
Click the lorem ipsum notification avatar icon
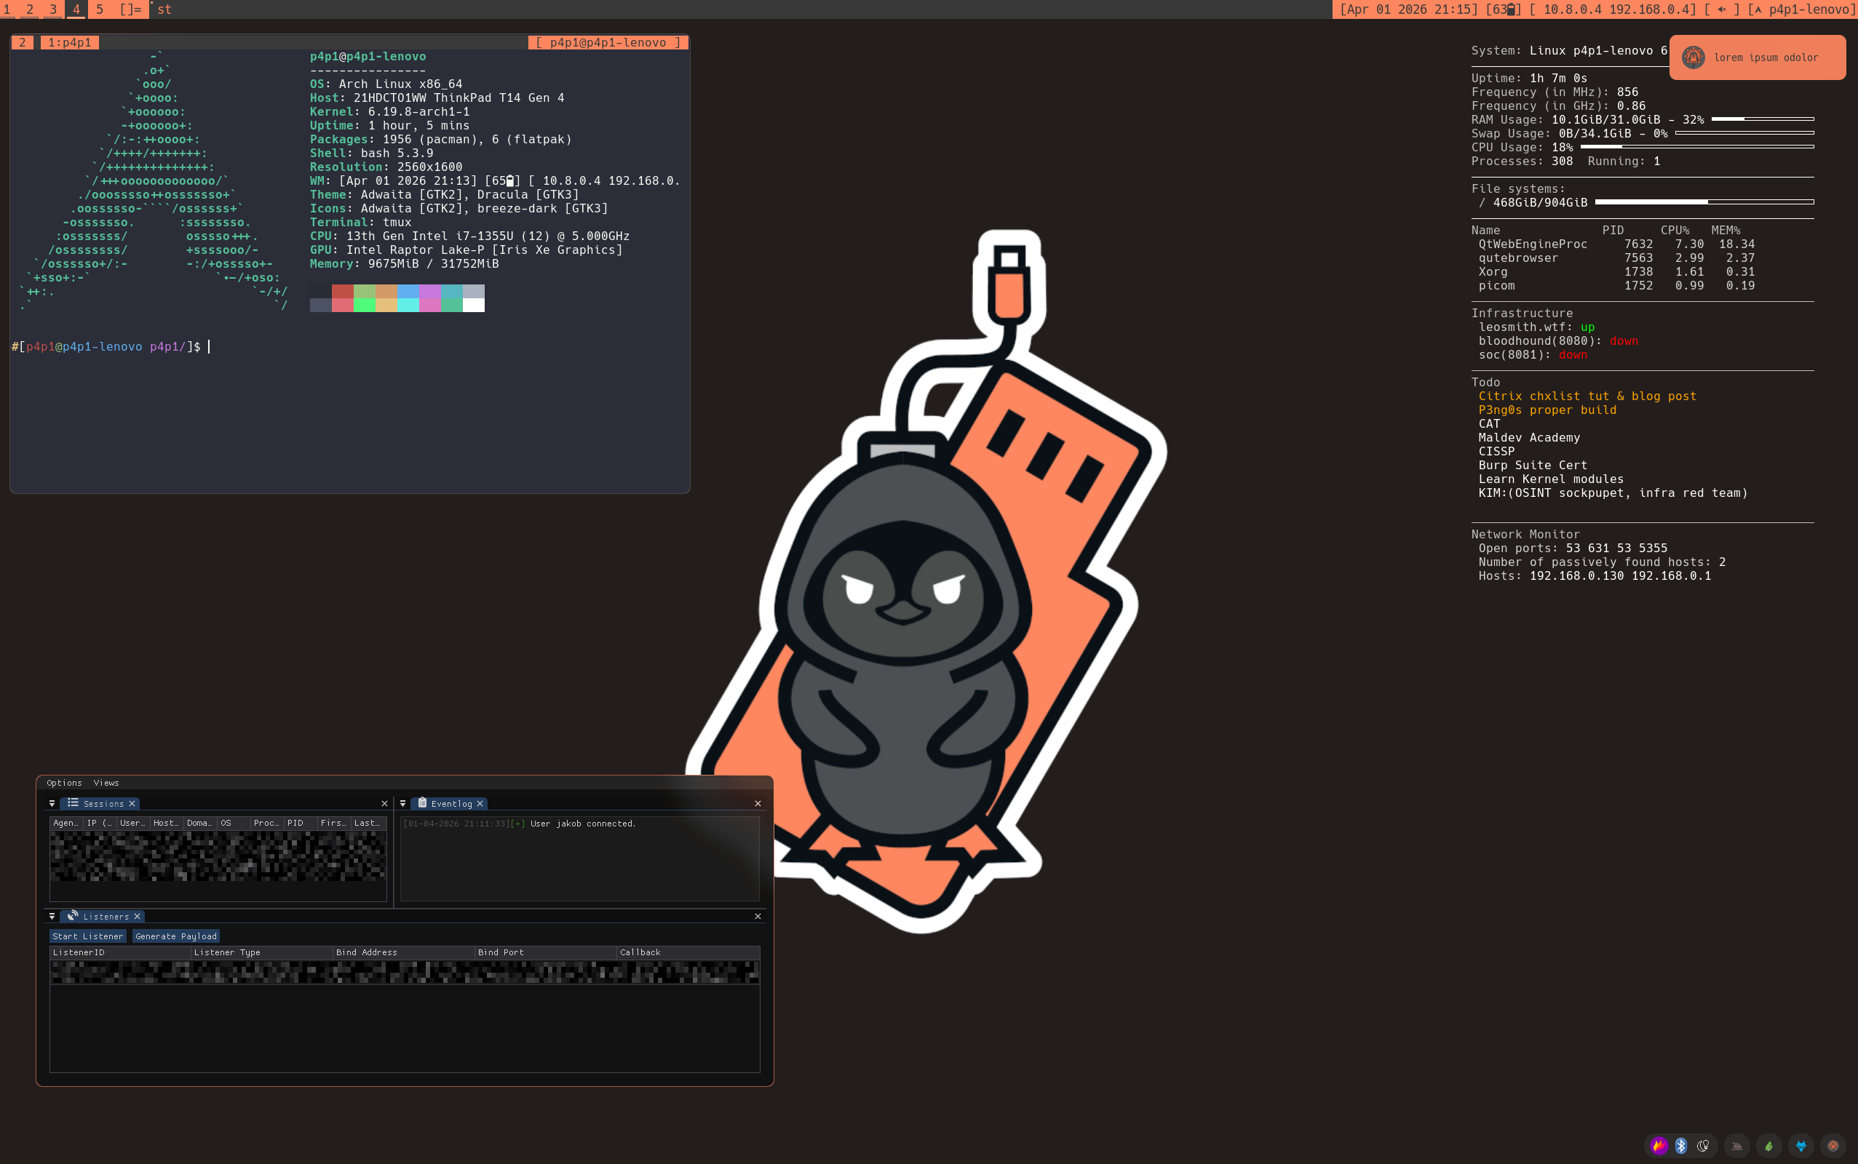[1694, 57]
